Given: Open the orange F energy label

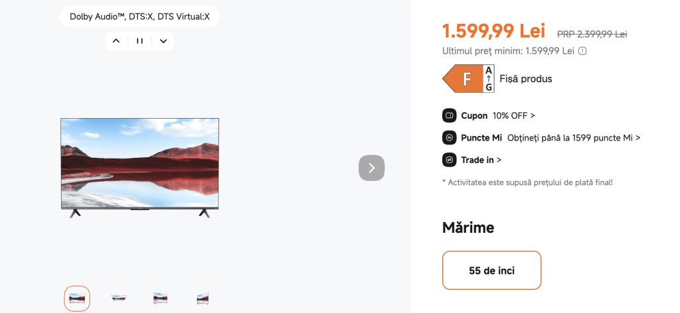Looking at the screenshot, I should click(468, 79).
